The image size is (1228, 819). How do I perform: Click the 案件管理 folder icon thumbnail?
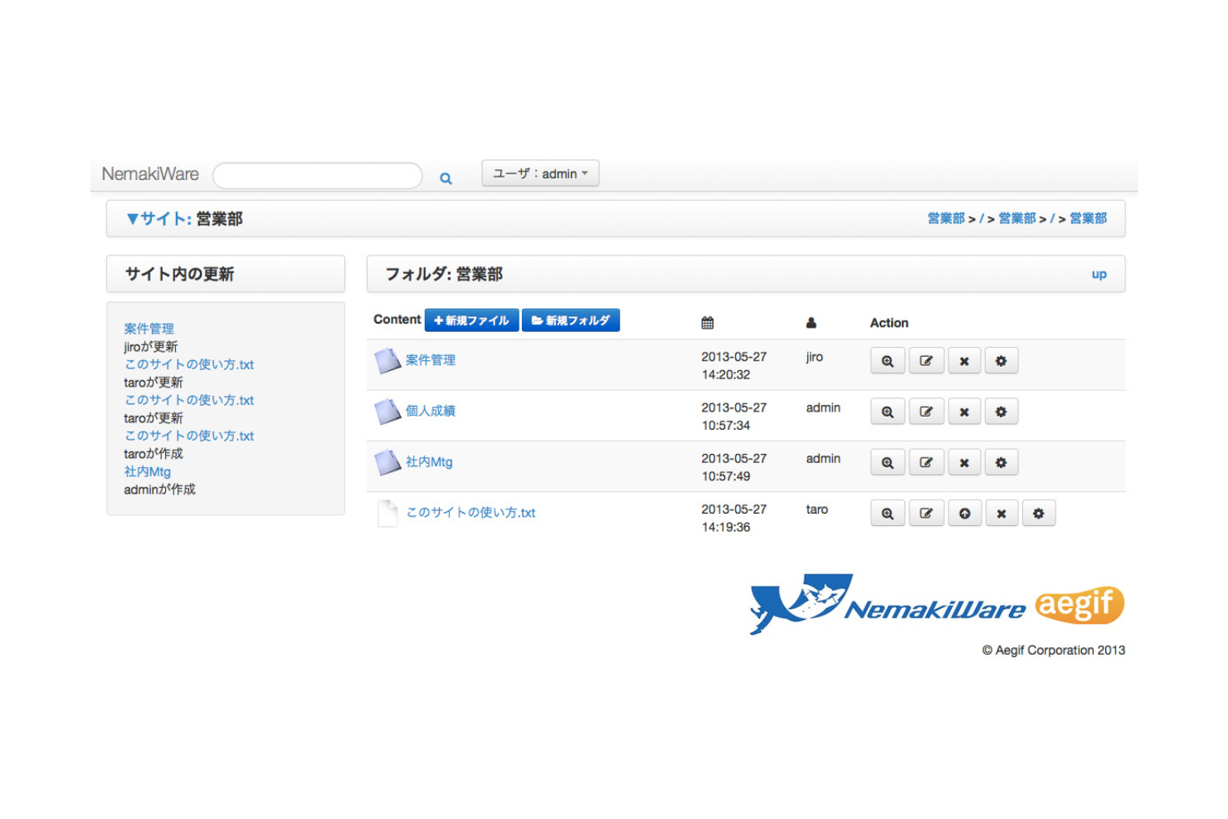(387, 361)
